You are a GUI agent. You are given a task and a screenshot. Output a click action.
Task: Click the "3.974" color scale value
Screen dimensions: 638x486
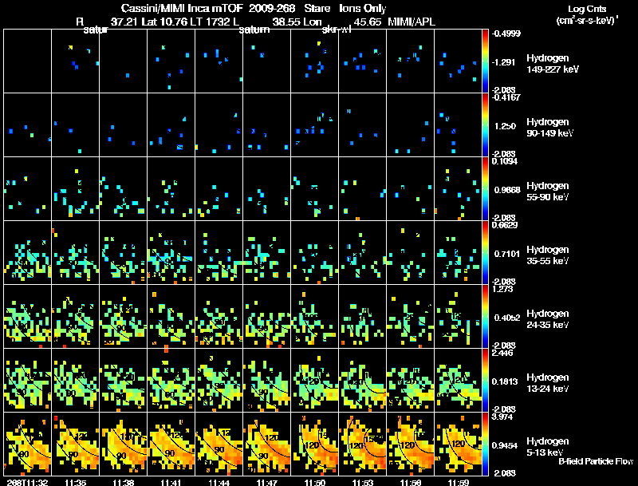point(502,417)
